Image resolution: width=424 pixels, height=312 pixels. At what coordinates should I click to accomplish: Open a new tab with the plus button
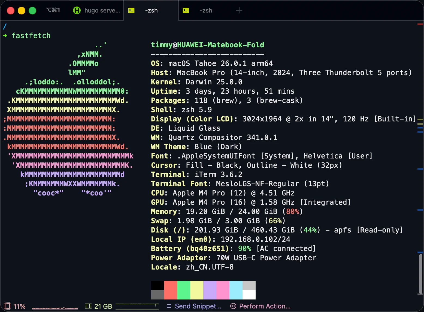click(x=239, y=11)
